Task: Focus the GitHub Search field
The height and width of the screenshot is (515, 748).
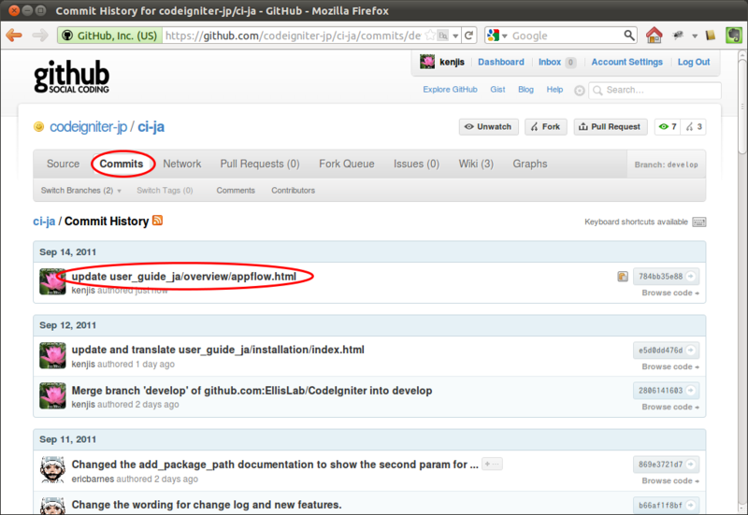Action: (655, 90)
